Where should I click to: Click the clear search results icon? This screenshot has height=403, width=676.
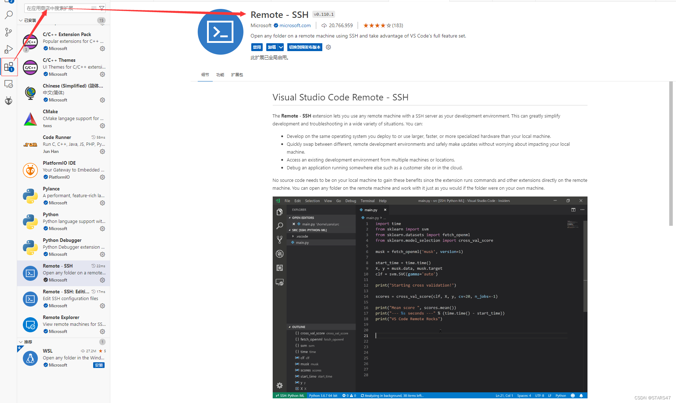point(94,8)
